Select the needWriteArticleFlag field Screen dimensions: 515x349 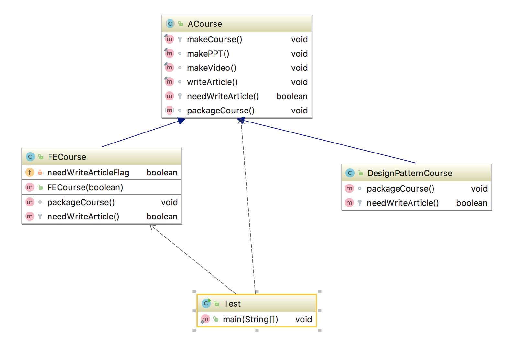(x=102, y=173)
